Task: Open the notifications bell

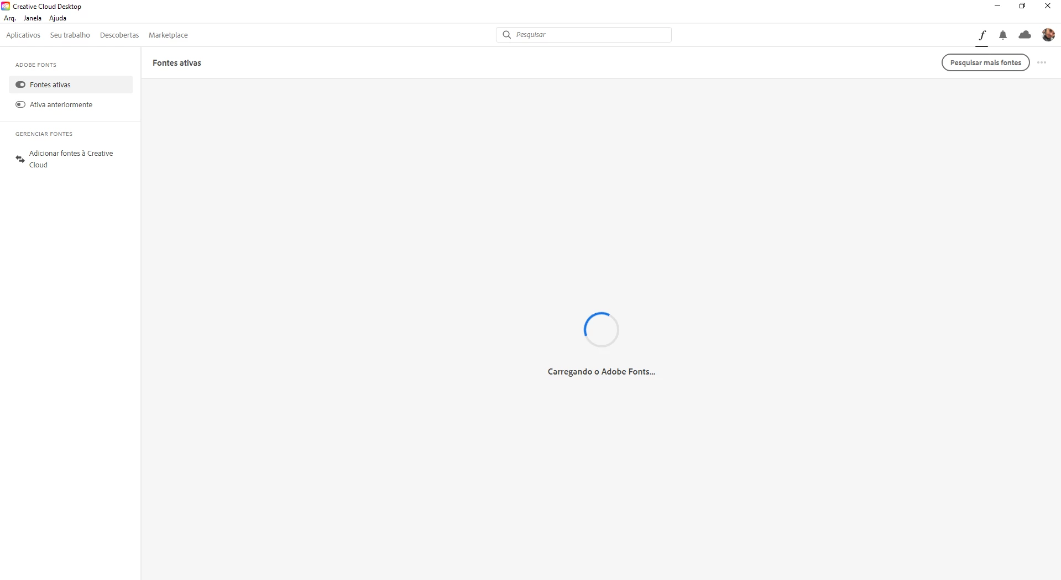Action: coord(1003,35)
